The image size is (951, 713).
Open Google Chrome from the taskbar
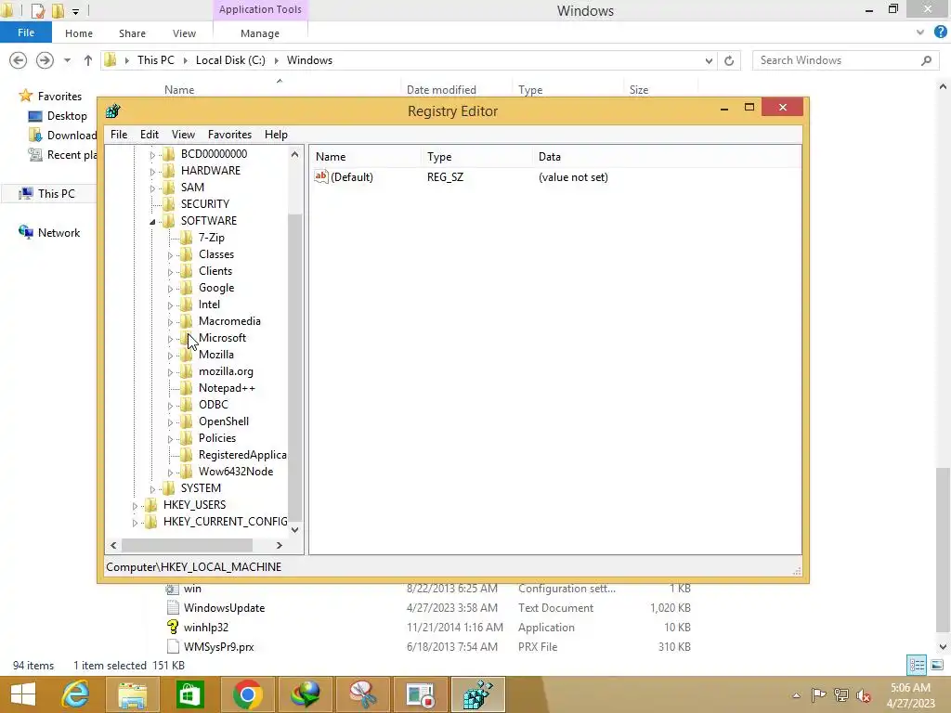(x=247, y=694)
